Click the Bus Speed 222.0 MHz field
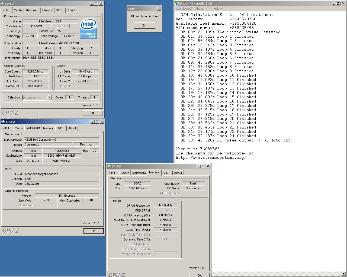Screen dimensions: 347x277 coord(35,81)
